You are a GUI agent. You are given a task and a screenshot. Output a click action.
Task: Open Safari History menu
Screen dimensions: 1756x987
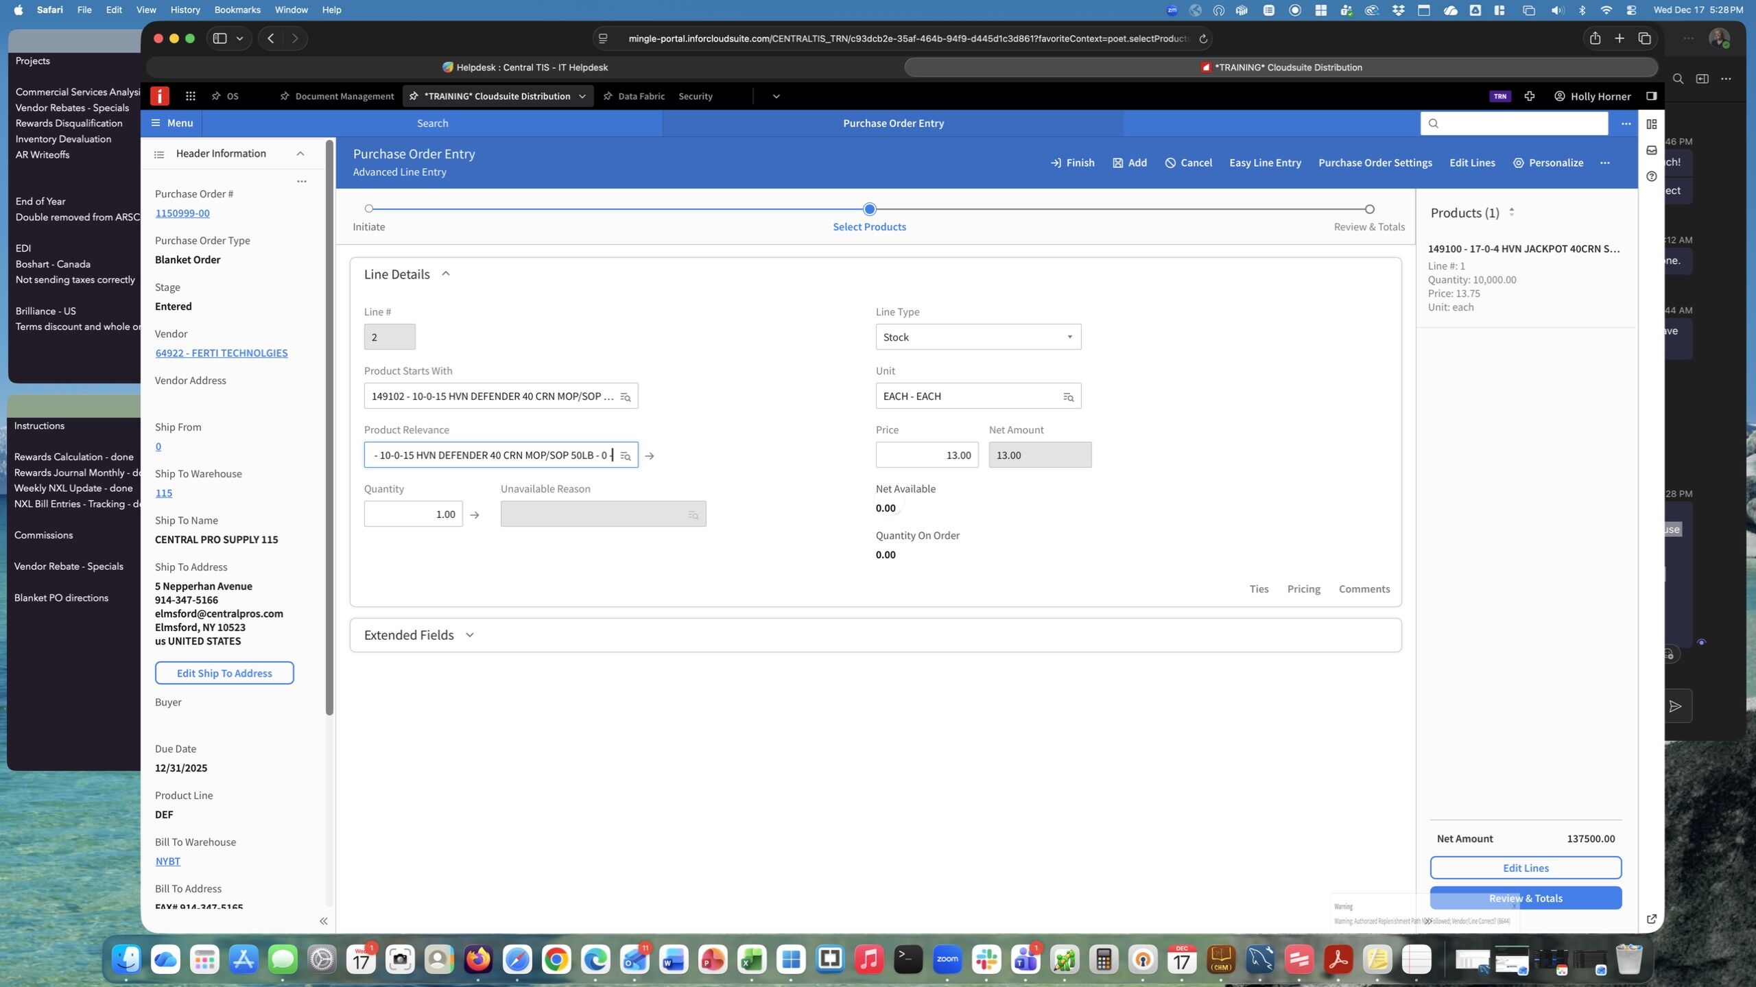185,10
